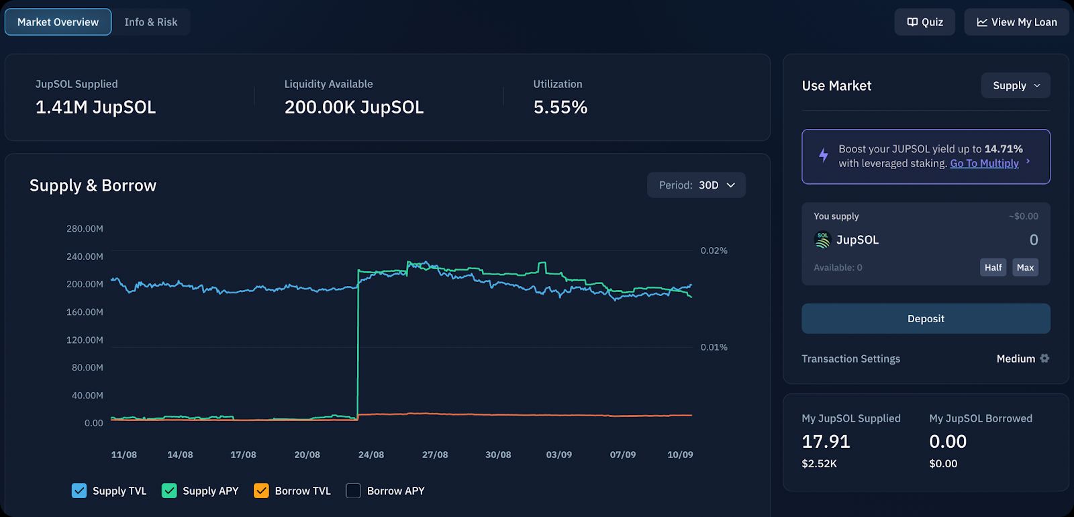The height and width of the screenshot is (517, 1074).
Task: Click the JupSOL token logo icon
Action: pos(822,240)
